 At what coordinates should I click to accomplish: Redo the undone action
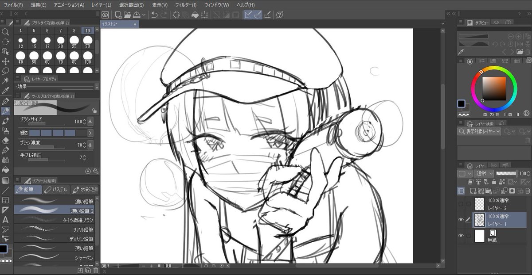164,15
